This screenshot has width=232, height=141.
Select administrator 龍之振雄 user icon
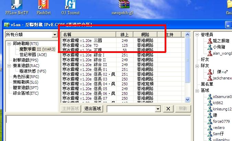click(x=210, y=41)
